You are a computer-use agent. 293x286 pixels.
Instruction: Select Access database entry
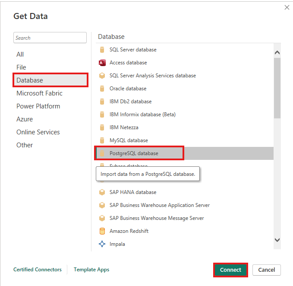point(185,63)
